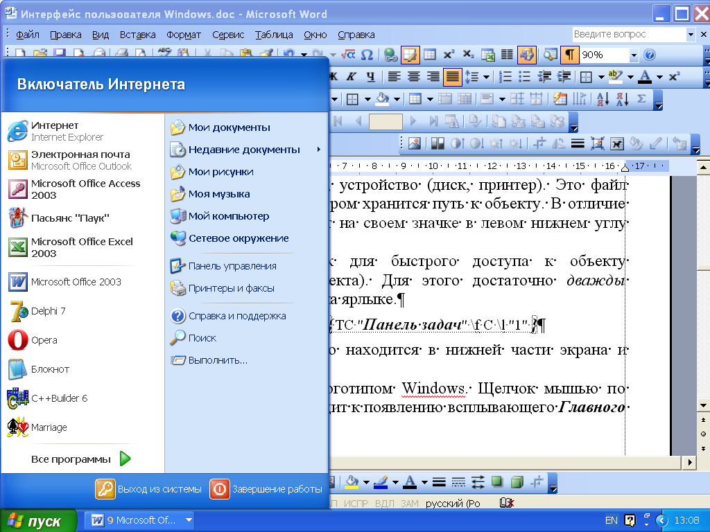The width and height of the screenshot is (710, 532).
Task: Open Мои рисунки folder
Action: point(246,172)
